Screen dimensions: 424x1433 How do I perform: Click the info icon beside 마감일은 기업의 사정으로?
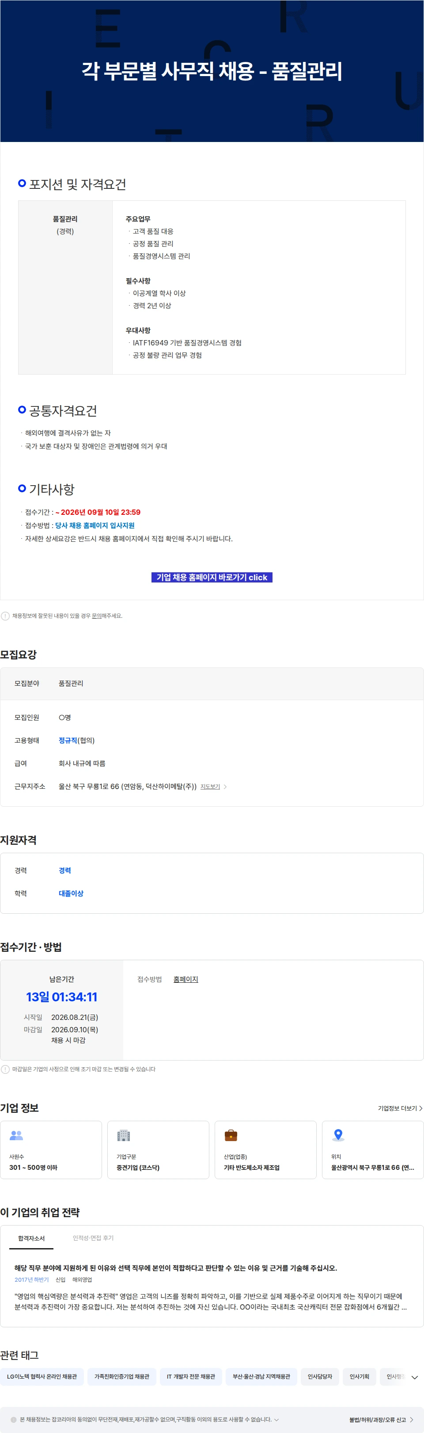tap(6, 1069)
